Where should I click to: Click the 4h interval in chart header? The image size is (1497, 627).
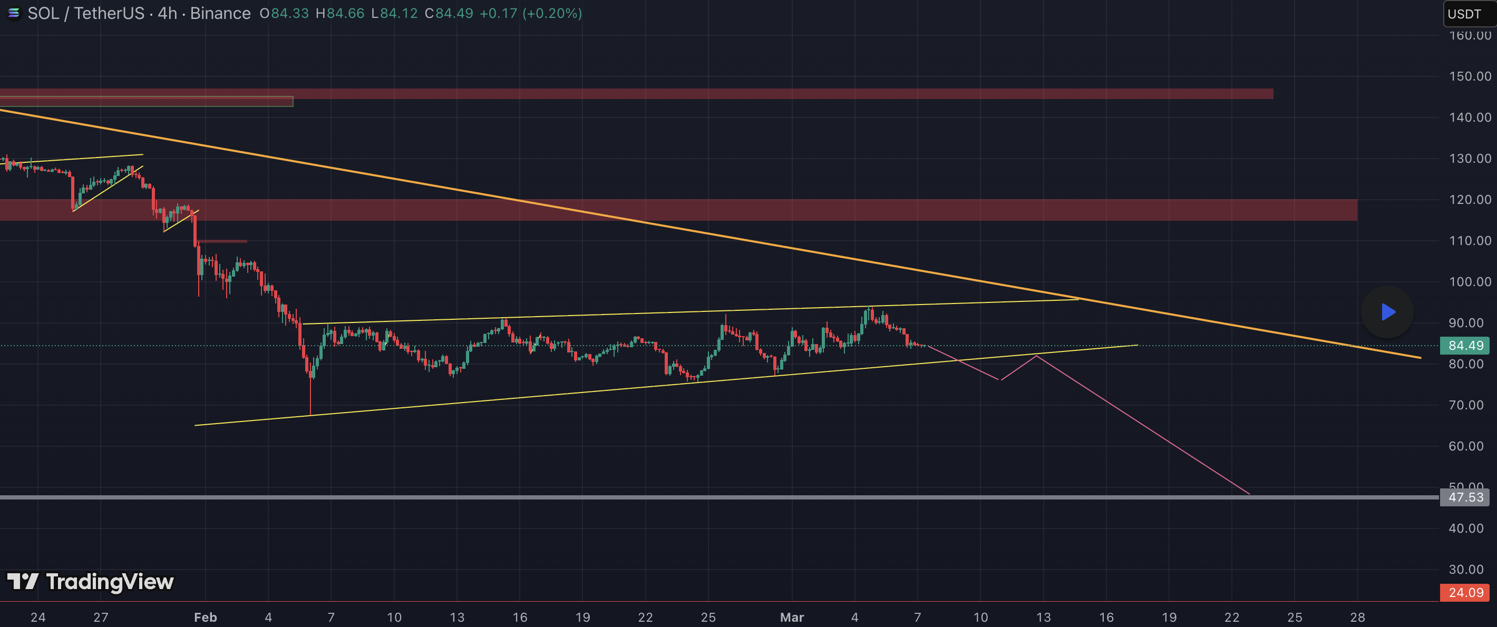(168, 13)
